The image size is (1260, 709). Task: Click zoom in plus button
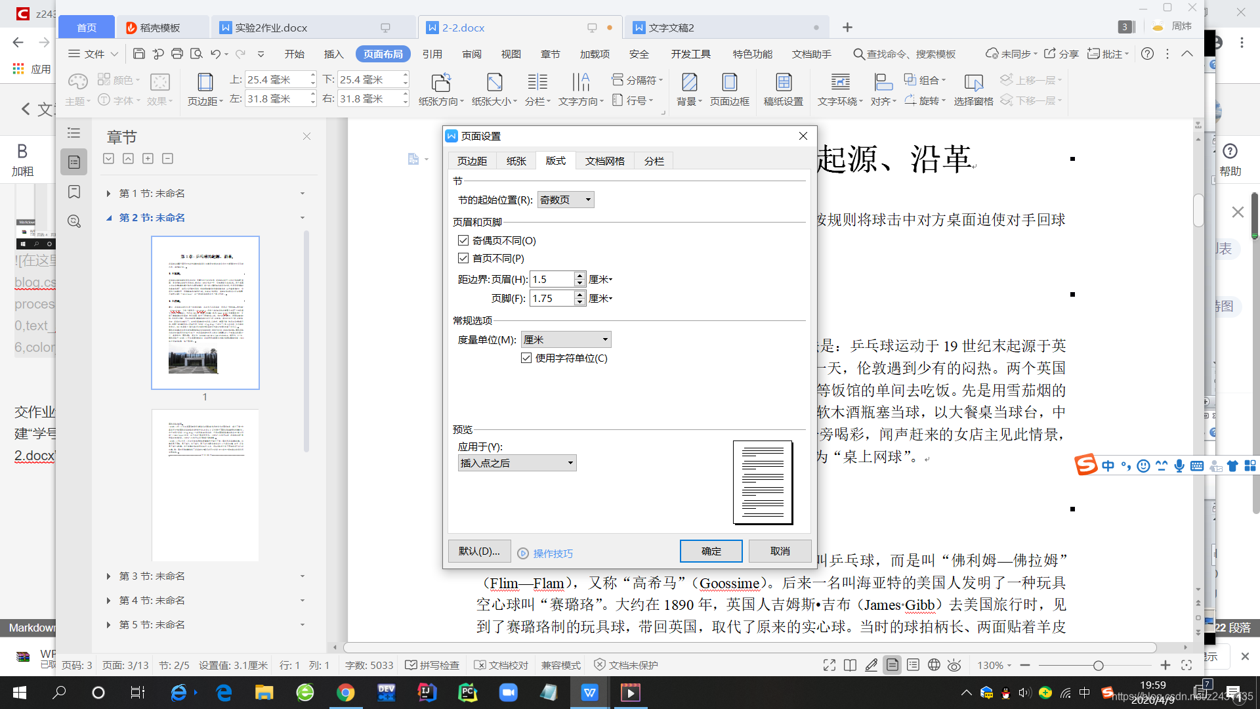(x=1165, y=665)
